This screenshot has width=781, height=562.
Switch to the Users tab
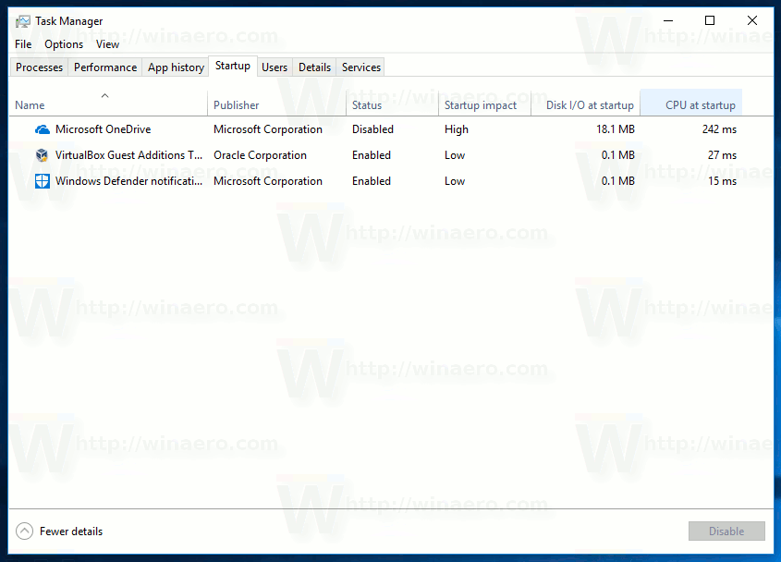tap(274, 67)
